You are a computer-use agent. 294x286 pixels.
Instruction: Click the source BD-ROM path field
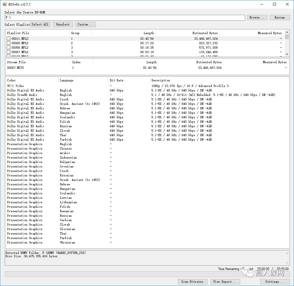[x=125, y=18]
